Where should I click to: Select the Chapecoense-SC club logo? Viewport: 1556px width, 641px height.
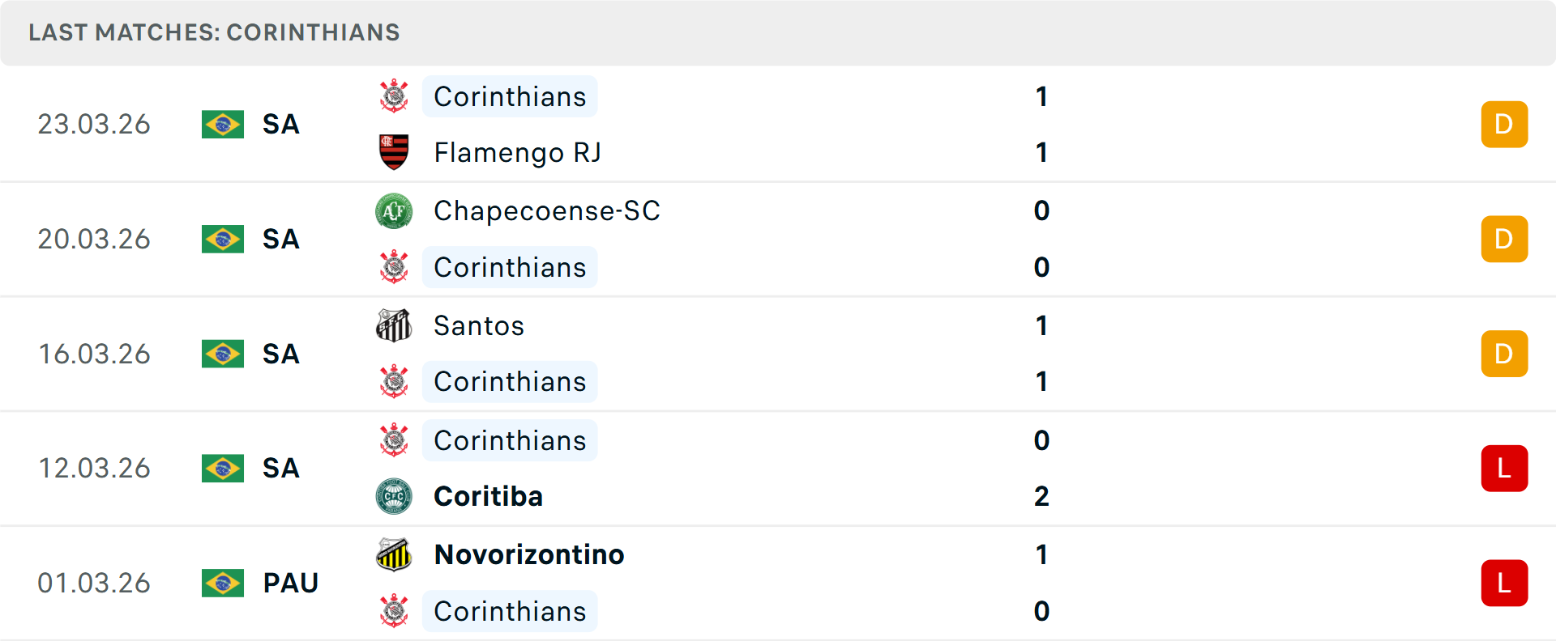point(394,211)
